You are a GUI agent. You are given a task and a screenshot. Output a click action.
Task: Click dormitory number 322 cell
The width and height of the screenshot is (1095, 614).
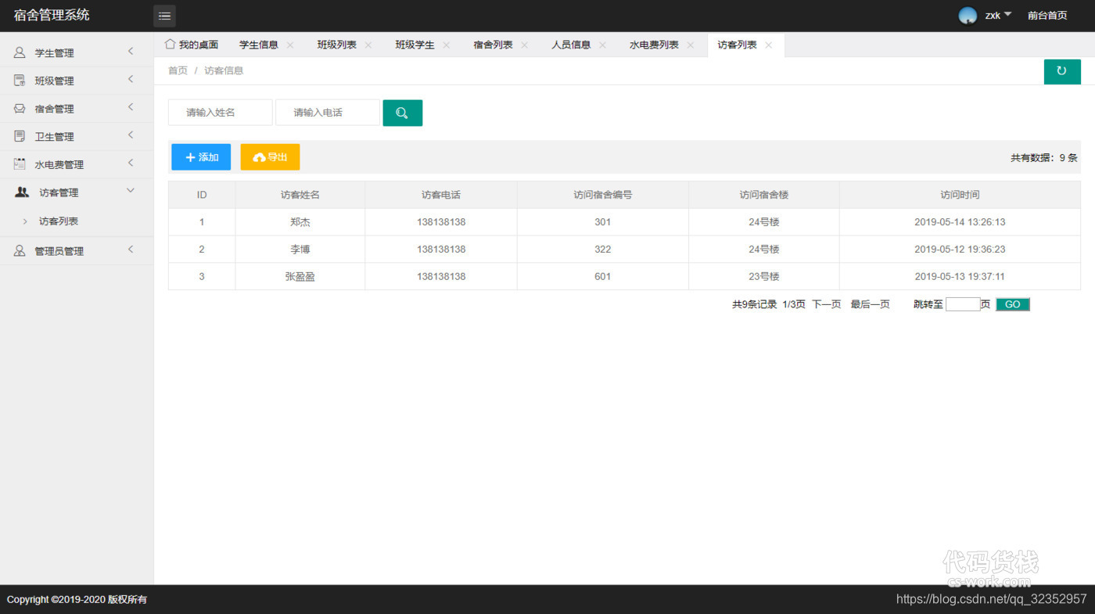tap(603, 250)
